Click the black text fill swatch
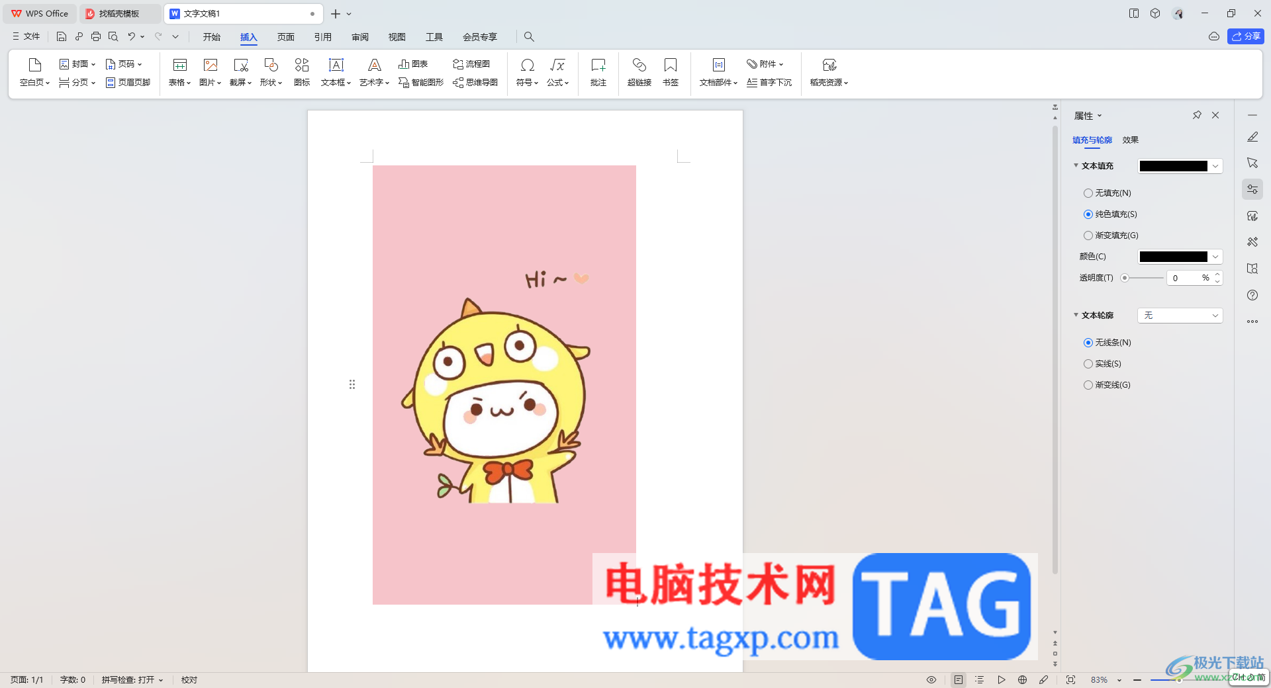 click(x=1174, y=166)
